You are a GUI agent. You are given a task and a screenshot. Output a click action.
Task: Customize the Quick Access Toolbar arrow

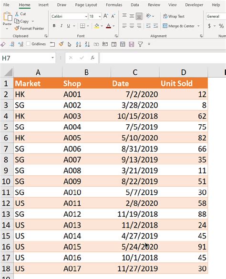coord(149,44)
